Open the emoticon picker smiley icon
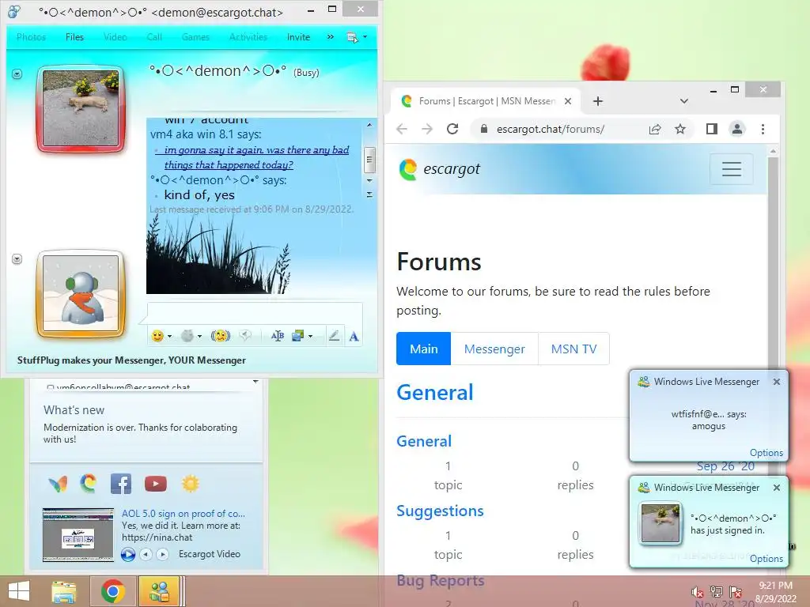Viewport: 810px width, 607px height. click(x=157, y=336)
